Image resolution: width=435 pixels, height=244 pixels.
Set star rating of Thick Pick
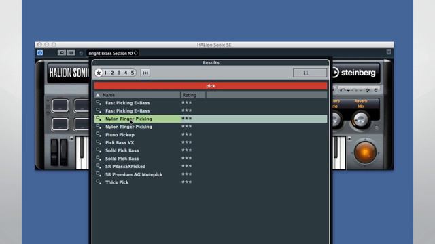[187, 182]
